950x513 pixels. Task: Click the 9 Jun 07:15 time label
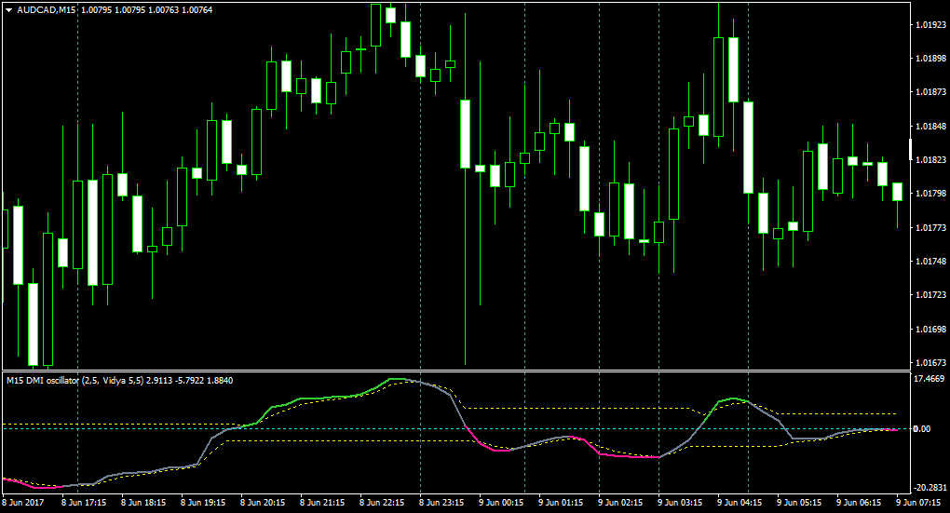919,502
